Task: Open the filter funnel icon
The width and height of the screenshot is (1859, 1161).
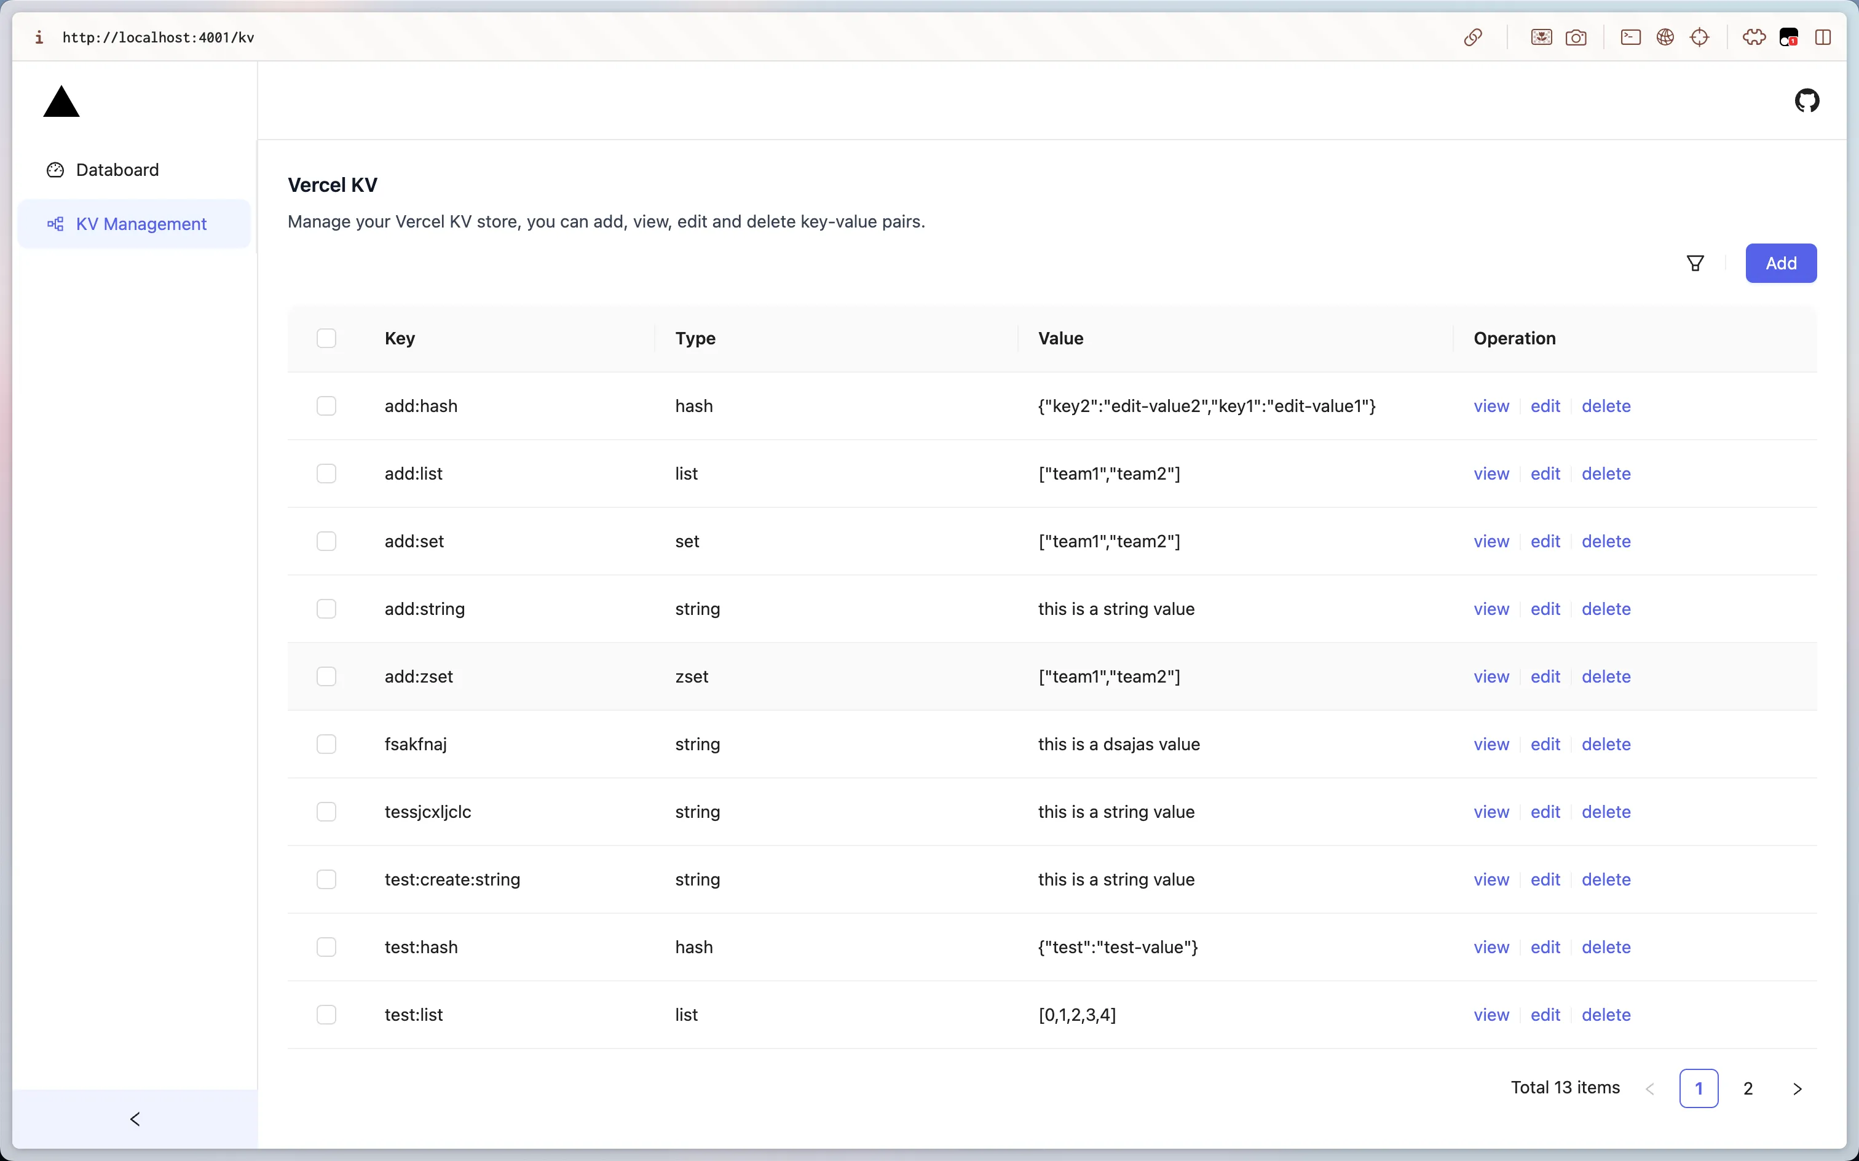Action: [1695, 263]
